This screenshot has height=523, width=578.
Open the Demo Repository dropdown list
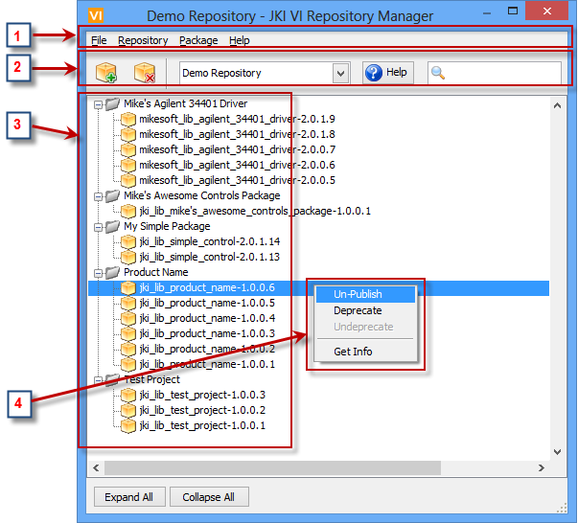pos(340,73)
